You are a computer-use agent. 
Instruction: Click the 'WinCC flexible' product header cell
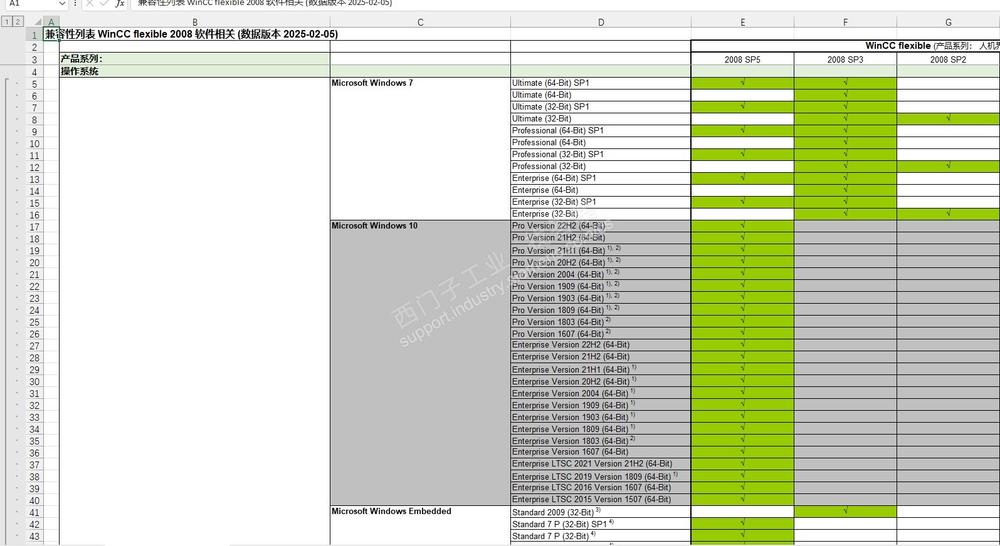point(845,46)
